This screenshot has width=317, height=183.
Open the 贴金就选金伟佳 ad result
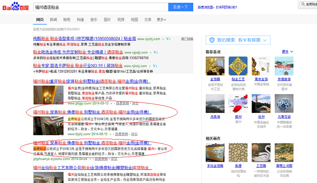[78, 52]
